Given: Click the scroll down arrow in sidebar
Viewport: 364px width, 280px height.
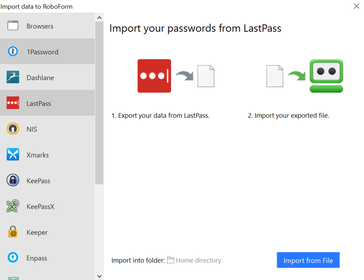Looking at the screenshot, I should coord(99,276).
